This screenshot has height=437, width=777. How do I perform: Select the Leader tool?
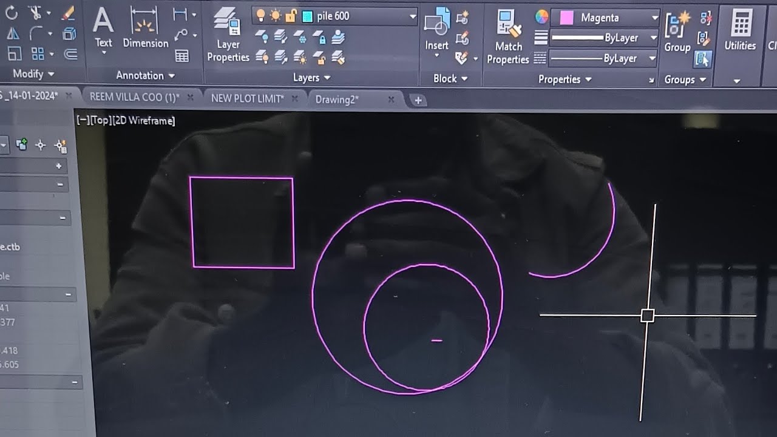[181, 35]
